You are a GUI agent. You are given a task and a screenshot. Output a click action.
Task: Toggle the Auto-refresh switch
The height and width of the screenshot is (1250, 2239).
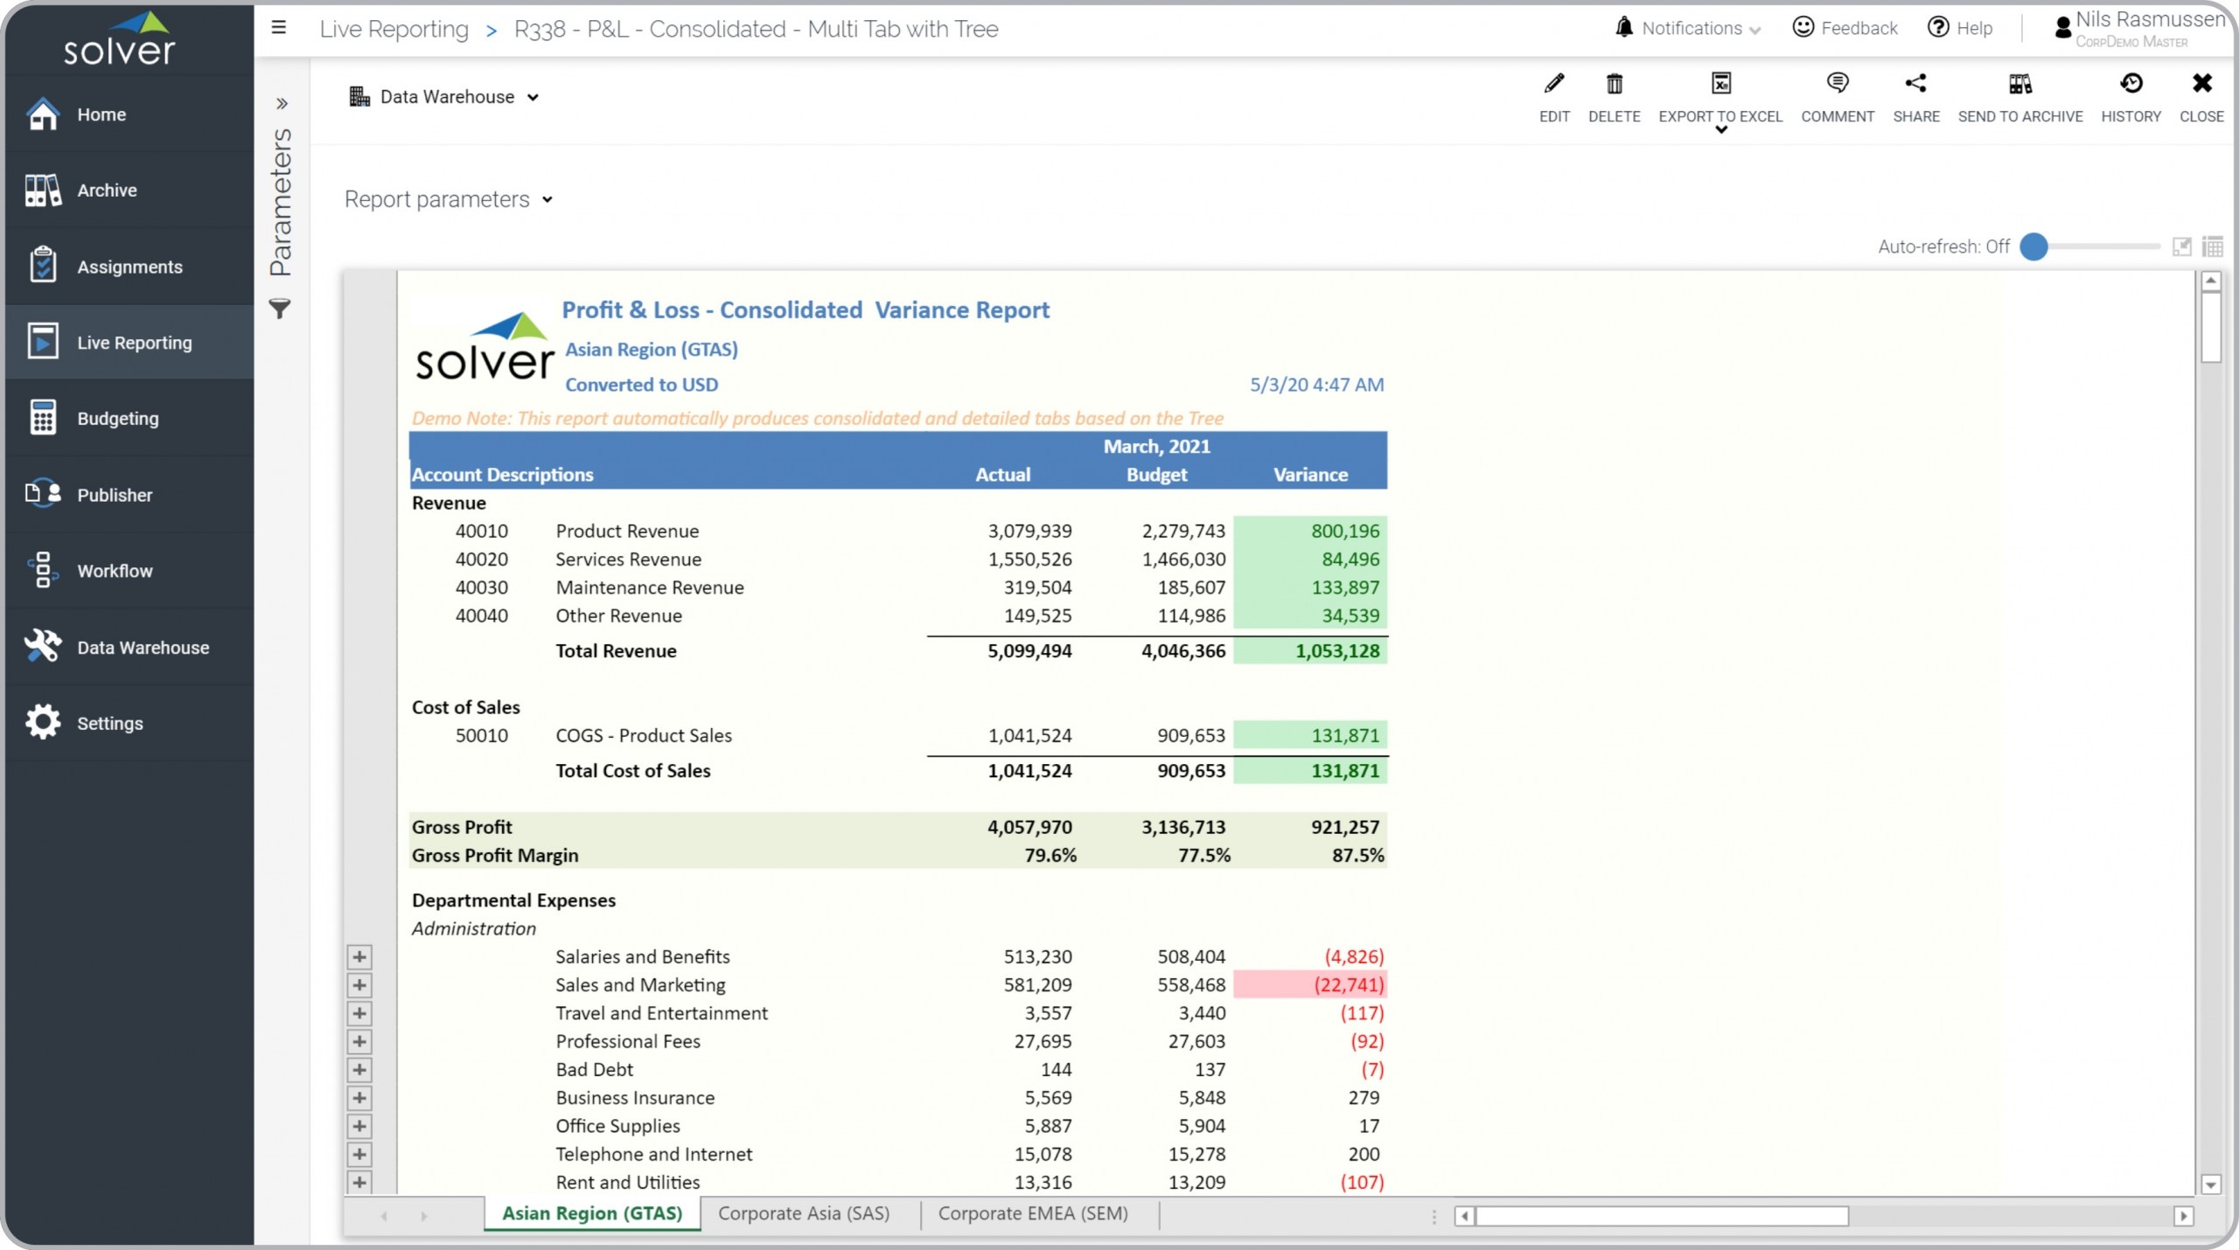pos(2034,247)
